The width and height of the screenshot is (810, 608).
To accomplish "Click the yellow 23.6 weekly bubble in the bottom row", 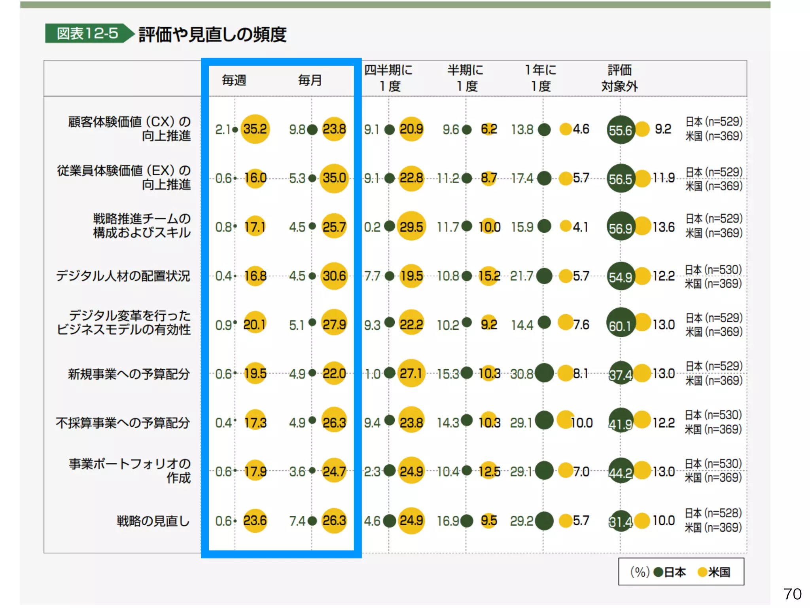I will [255, 521].
